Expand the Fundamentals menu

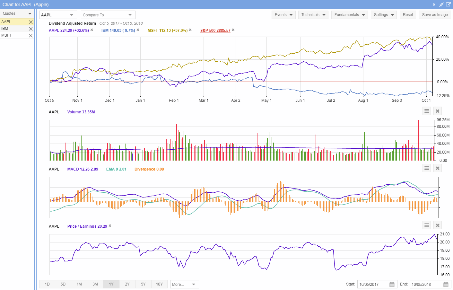pyautogui.click(x=350, y=15)
